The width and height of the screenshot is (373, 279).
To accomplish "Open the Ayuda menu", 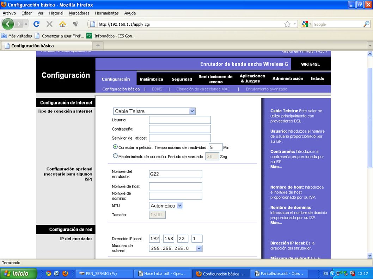I will click(130, 13).
